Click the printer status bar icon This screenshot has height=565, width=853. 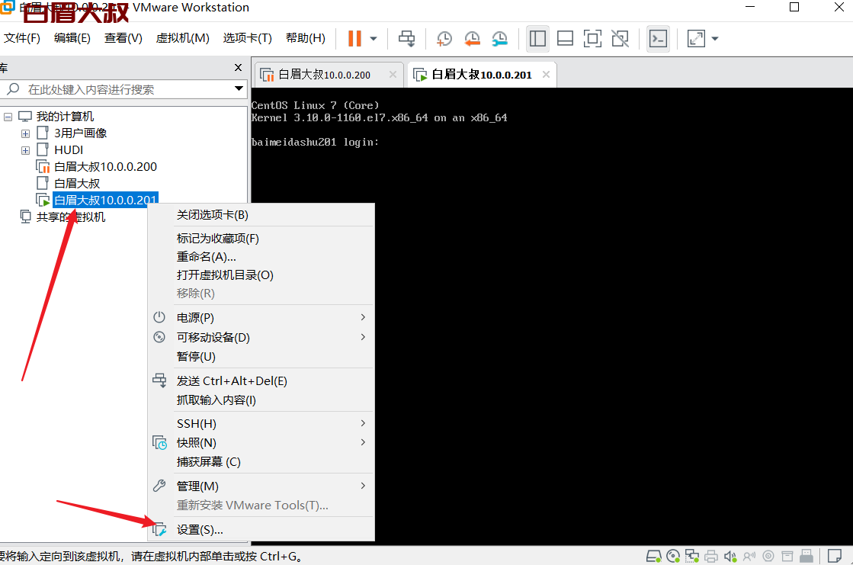click(711, 557)
